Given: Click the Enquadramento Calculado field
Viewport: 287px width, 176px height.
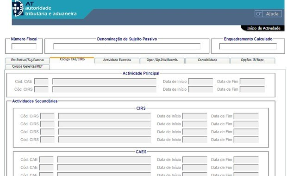Looking at the screenshot, I should (x=248, y=47).
